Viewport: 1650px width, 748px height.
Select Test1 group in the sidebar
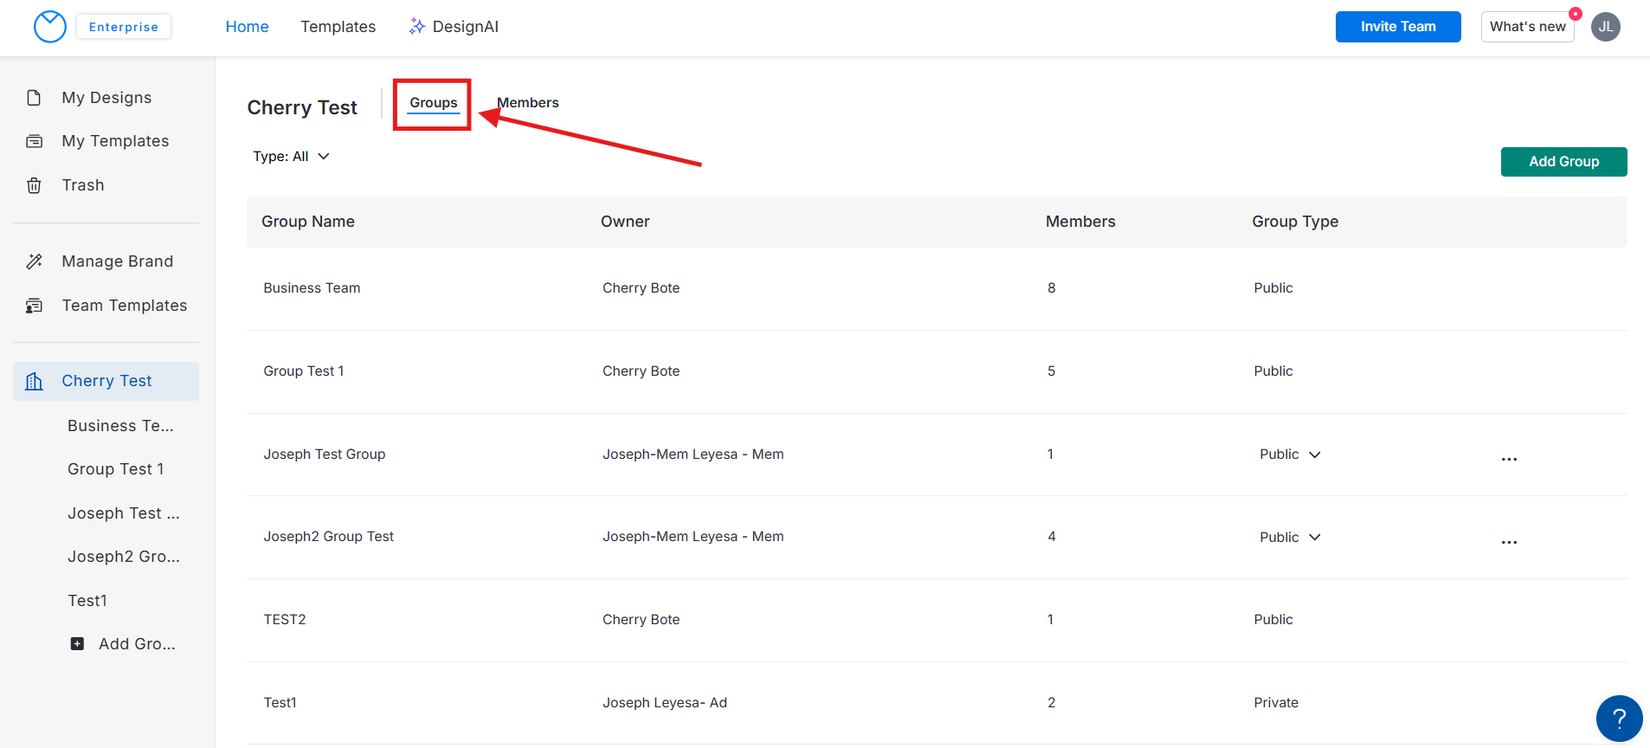coord(87,601)
